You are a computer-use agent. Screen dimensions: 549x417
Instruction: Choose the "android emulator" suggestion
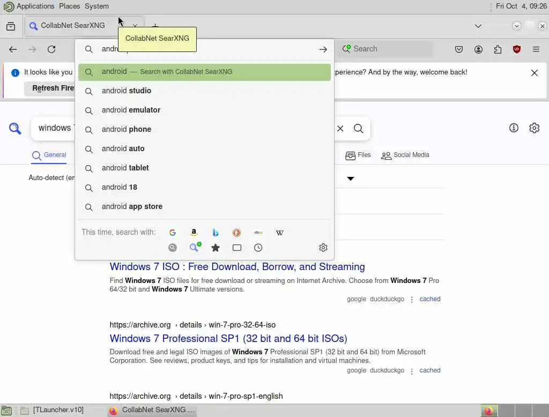pyautogui.click(x=204, y=110)
